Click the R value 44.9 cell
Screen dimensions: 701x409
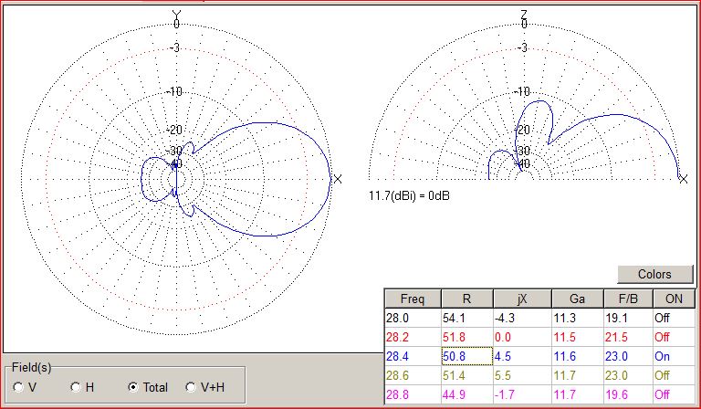pyautogui.click(x=466, y=394)
